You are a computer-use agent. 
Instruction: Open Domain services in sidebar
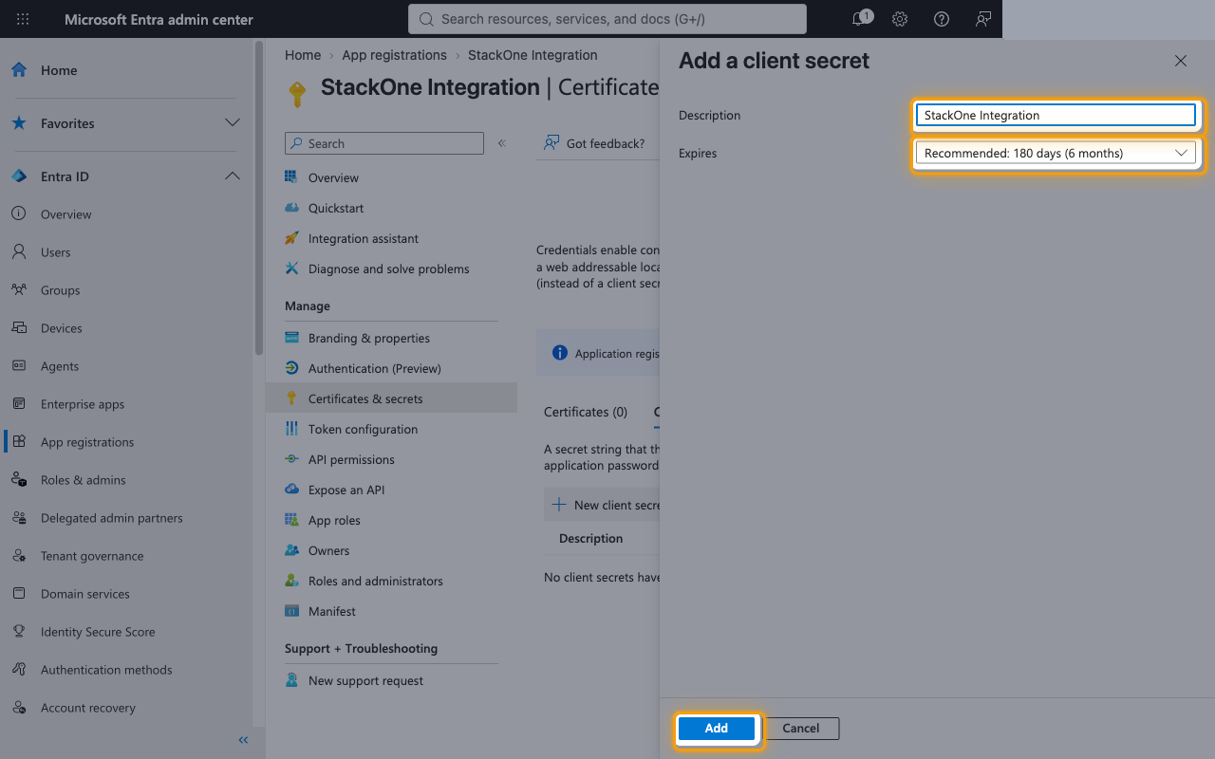point(85,594)
